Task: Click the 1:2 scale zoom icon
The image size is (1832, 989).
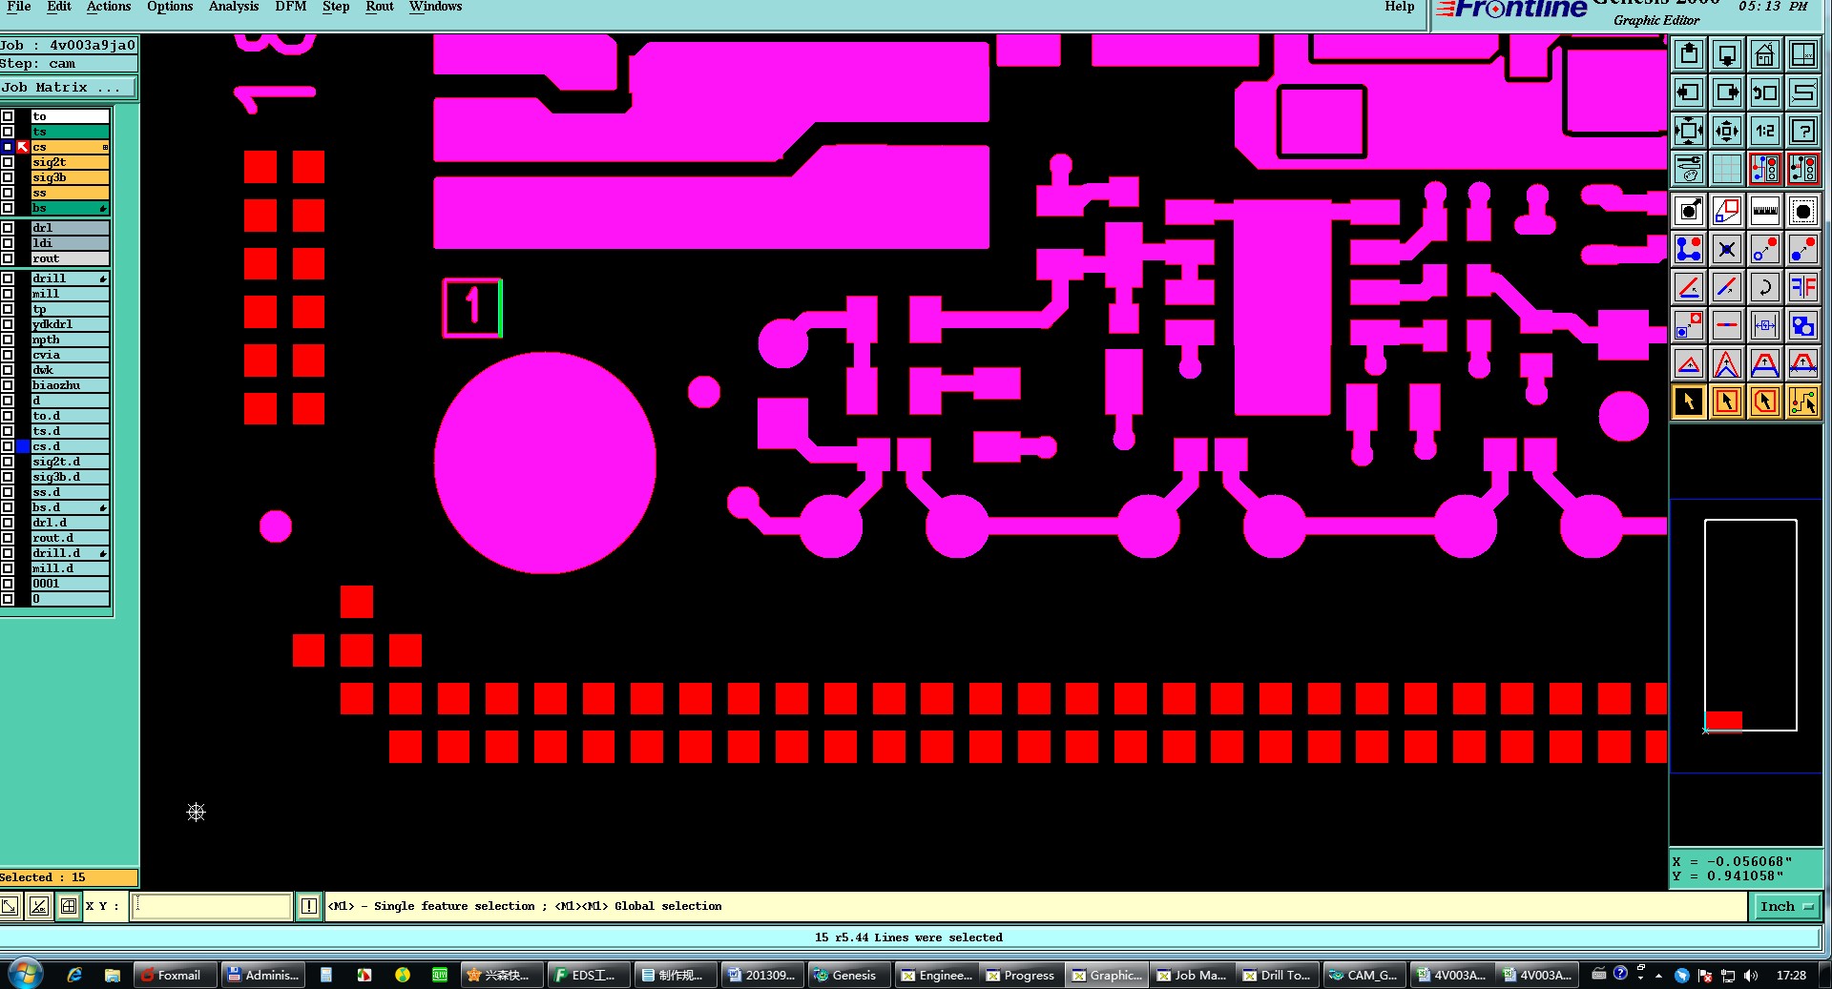Action: [1765, 131]
